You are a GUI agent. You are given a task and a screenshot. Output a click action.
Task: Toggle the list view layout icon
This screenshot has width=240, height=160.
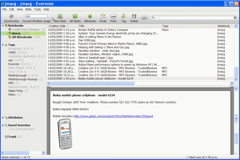coord(144,18)
